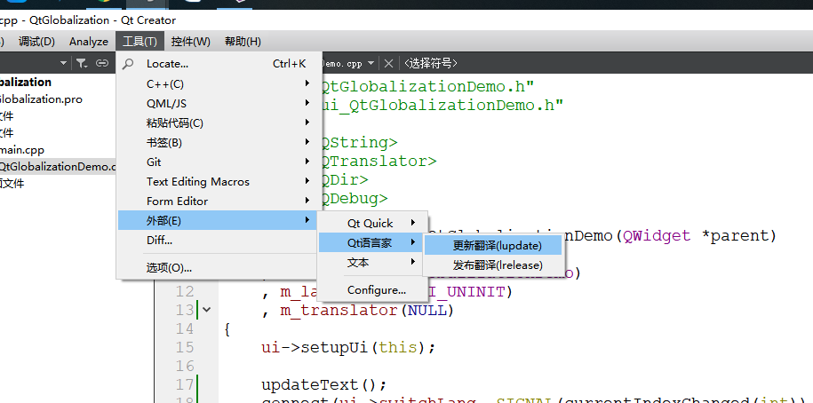Image resolution: width=813 pixels, height=403 pixels.
Task: Click the QDebug> include line
Action: [x=355, y=198]
